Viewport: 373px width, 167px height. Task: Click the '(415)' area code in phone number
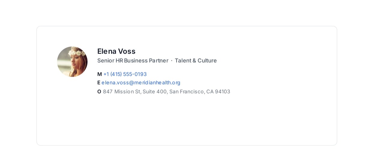[116, 74]
